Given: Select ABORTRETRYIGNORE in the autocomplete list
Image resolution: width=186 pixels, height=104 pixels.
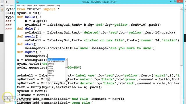Looking at the screenshot, I should click(56, 62).
